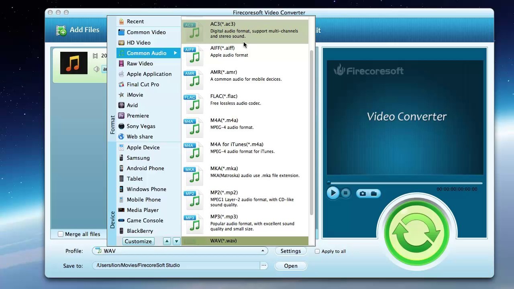
Task: Select the WAV(*.wav) format entry
Action: (245, 241)
